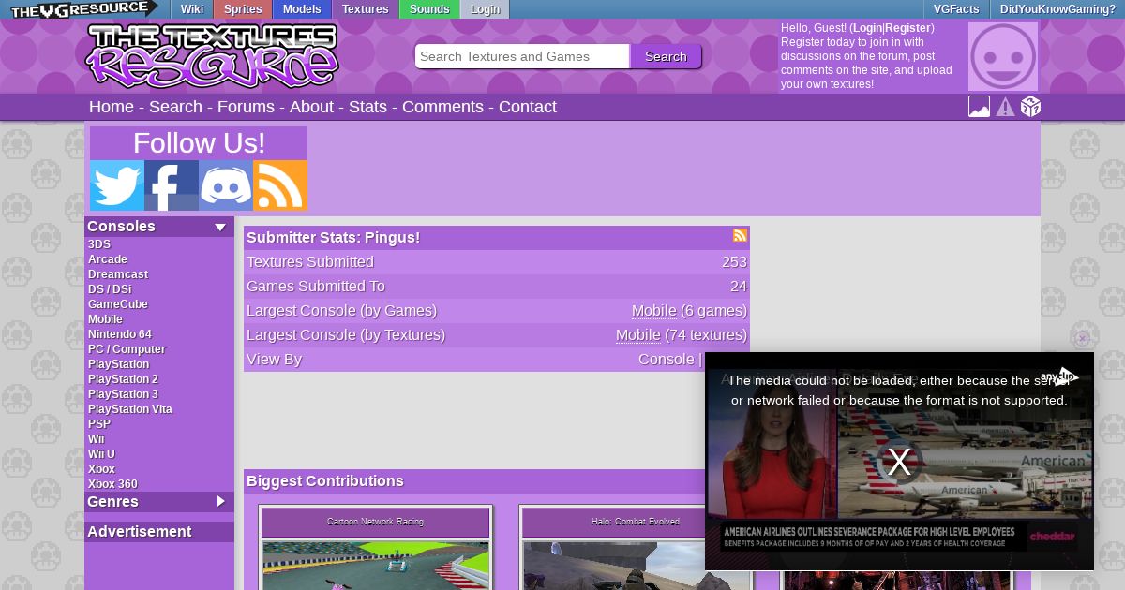
Task: Open the Wiki tab
Action: coord(192,9)
